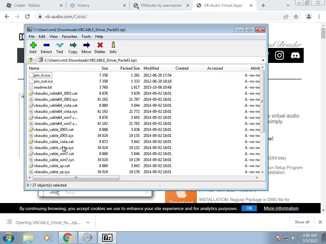The width and height of the screenshot is (326, 244).
Task: Bookmark this page with star icon
Action: (296, 17)
